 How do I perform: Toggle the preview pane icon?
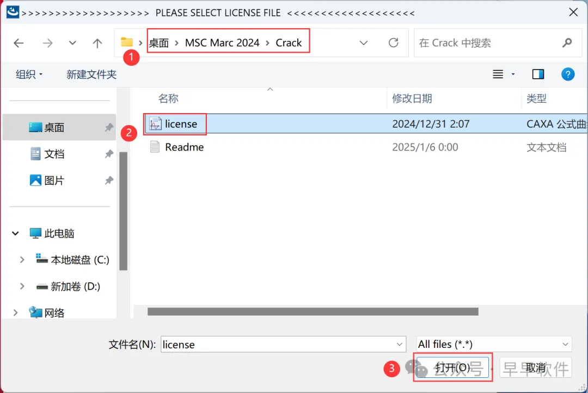coord(538,74)
